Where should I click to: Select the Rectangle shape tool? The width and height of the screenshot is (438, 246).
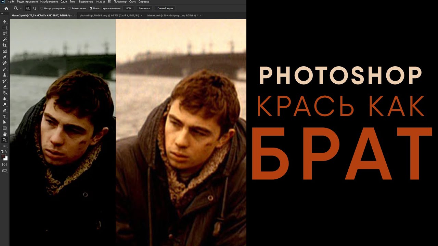(x=4, y=128)
